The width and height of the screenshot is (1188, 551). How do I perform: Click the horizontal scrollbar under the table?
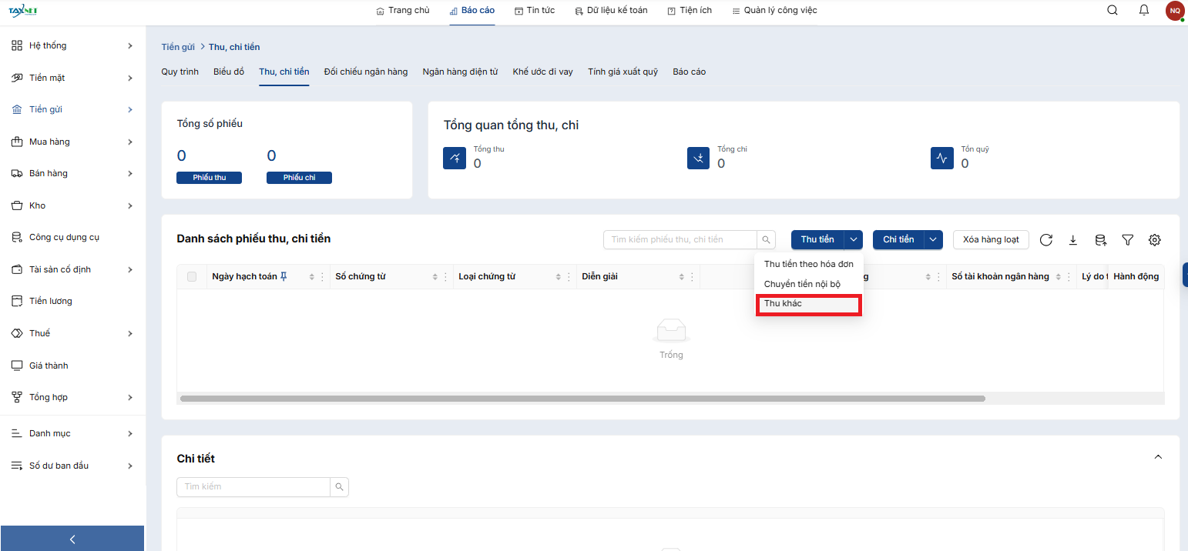[582, 399]
